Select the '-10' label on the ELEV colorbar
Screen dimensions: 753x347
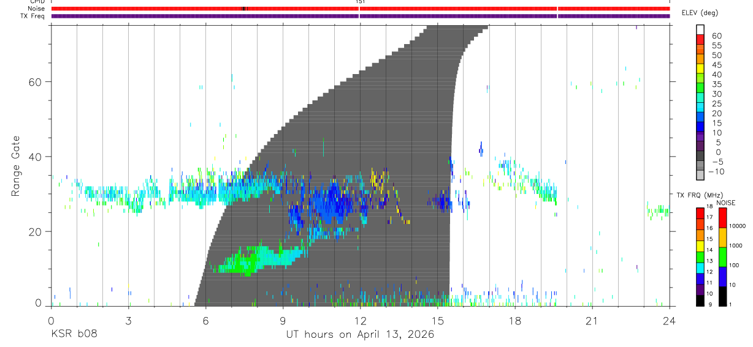(716, 172)
